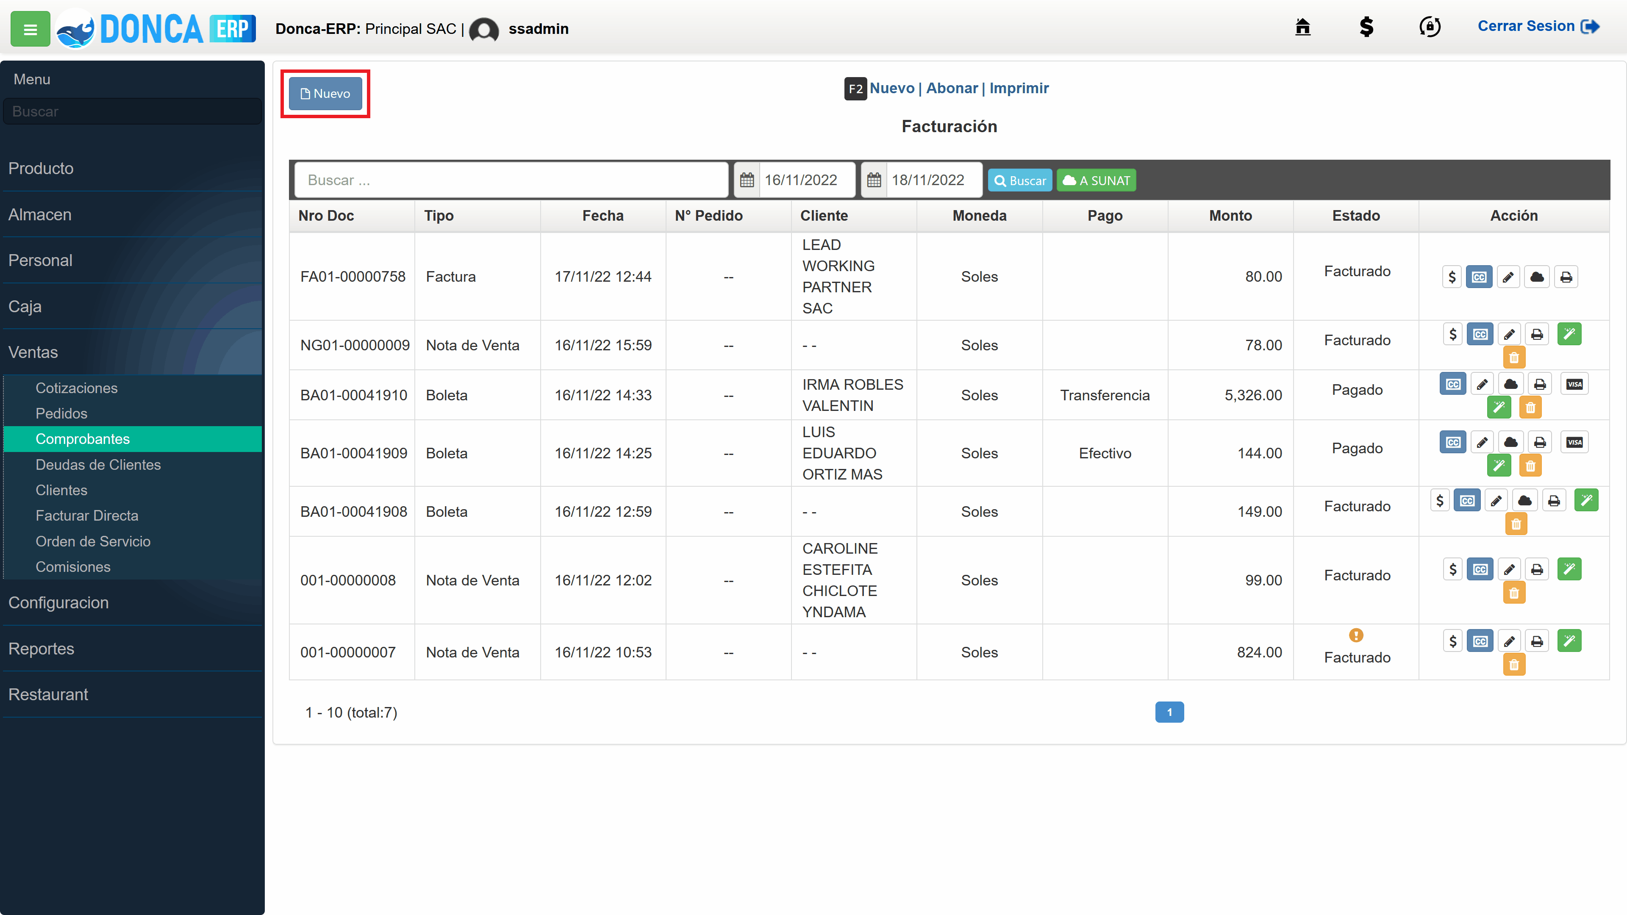Focus the Buscar invoices search field
1627x915 pixels.
pyautogui.click(x=511, y=180)
